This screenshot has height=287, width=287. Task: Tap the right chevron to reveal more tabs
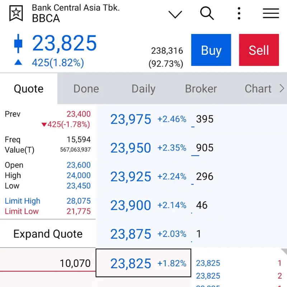[x=282, y=88]
